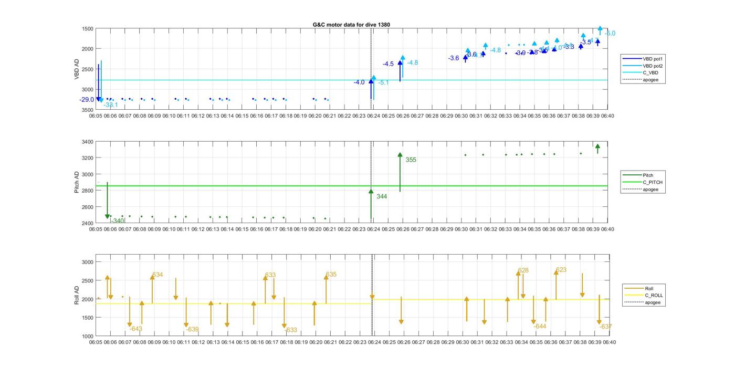
Task: Select the -5.1 VBD pot2 label
Action: [x=384, y=82]
